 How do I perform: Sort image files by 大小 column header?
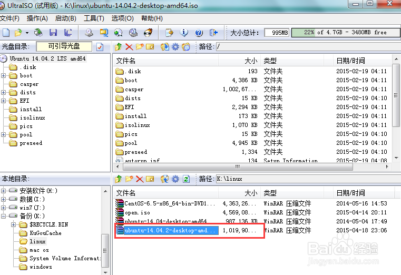tap(239, 61)
